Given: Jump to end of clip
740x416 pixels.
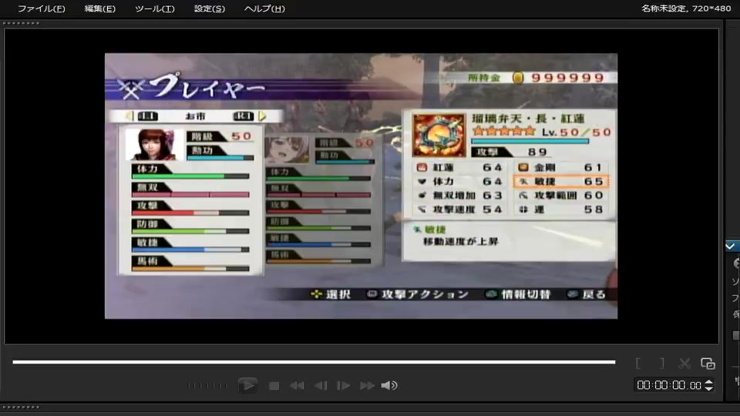Looking at the screenshot, I should pyautogui.click(x=367, y=386).
